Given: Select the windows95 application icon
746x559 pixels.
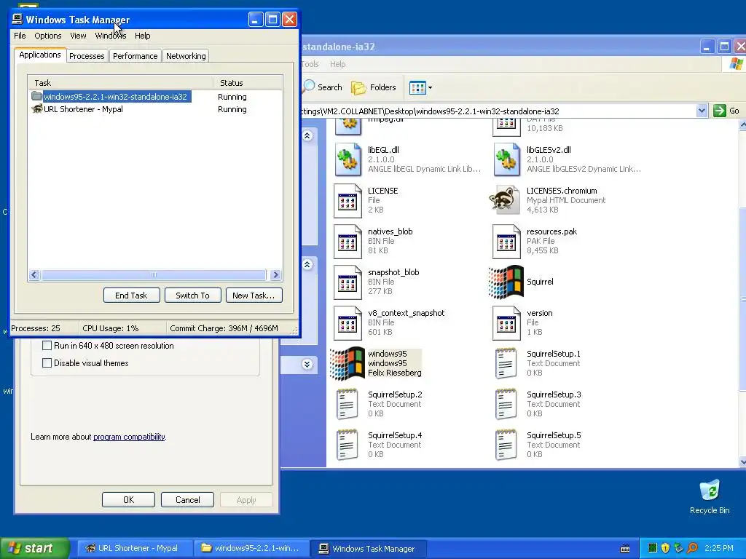Looking at the screenshot, I should [x=348, y=364].
